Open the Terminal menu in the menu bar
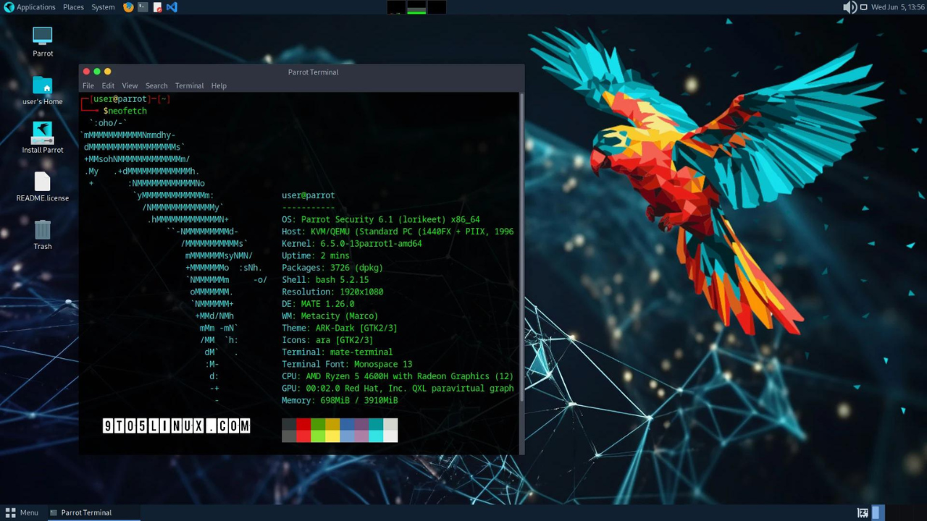This screenshot has height=521, width=927. click(x=189, y=85)
